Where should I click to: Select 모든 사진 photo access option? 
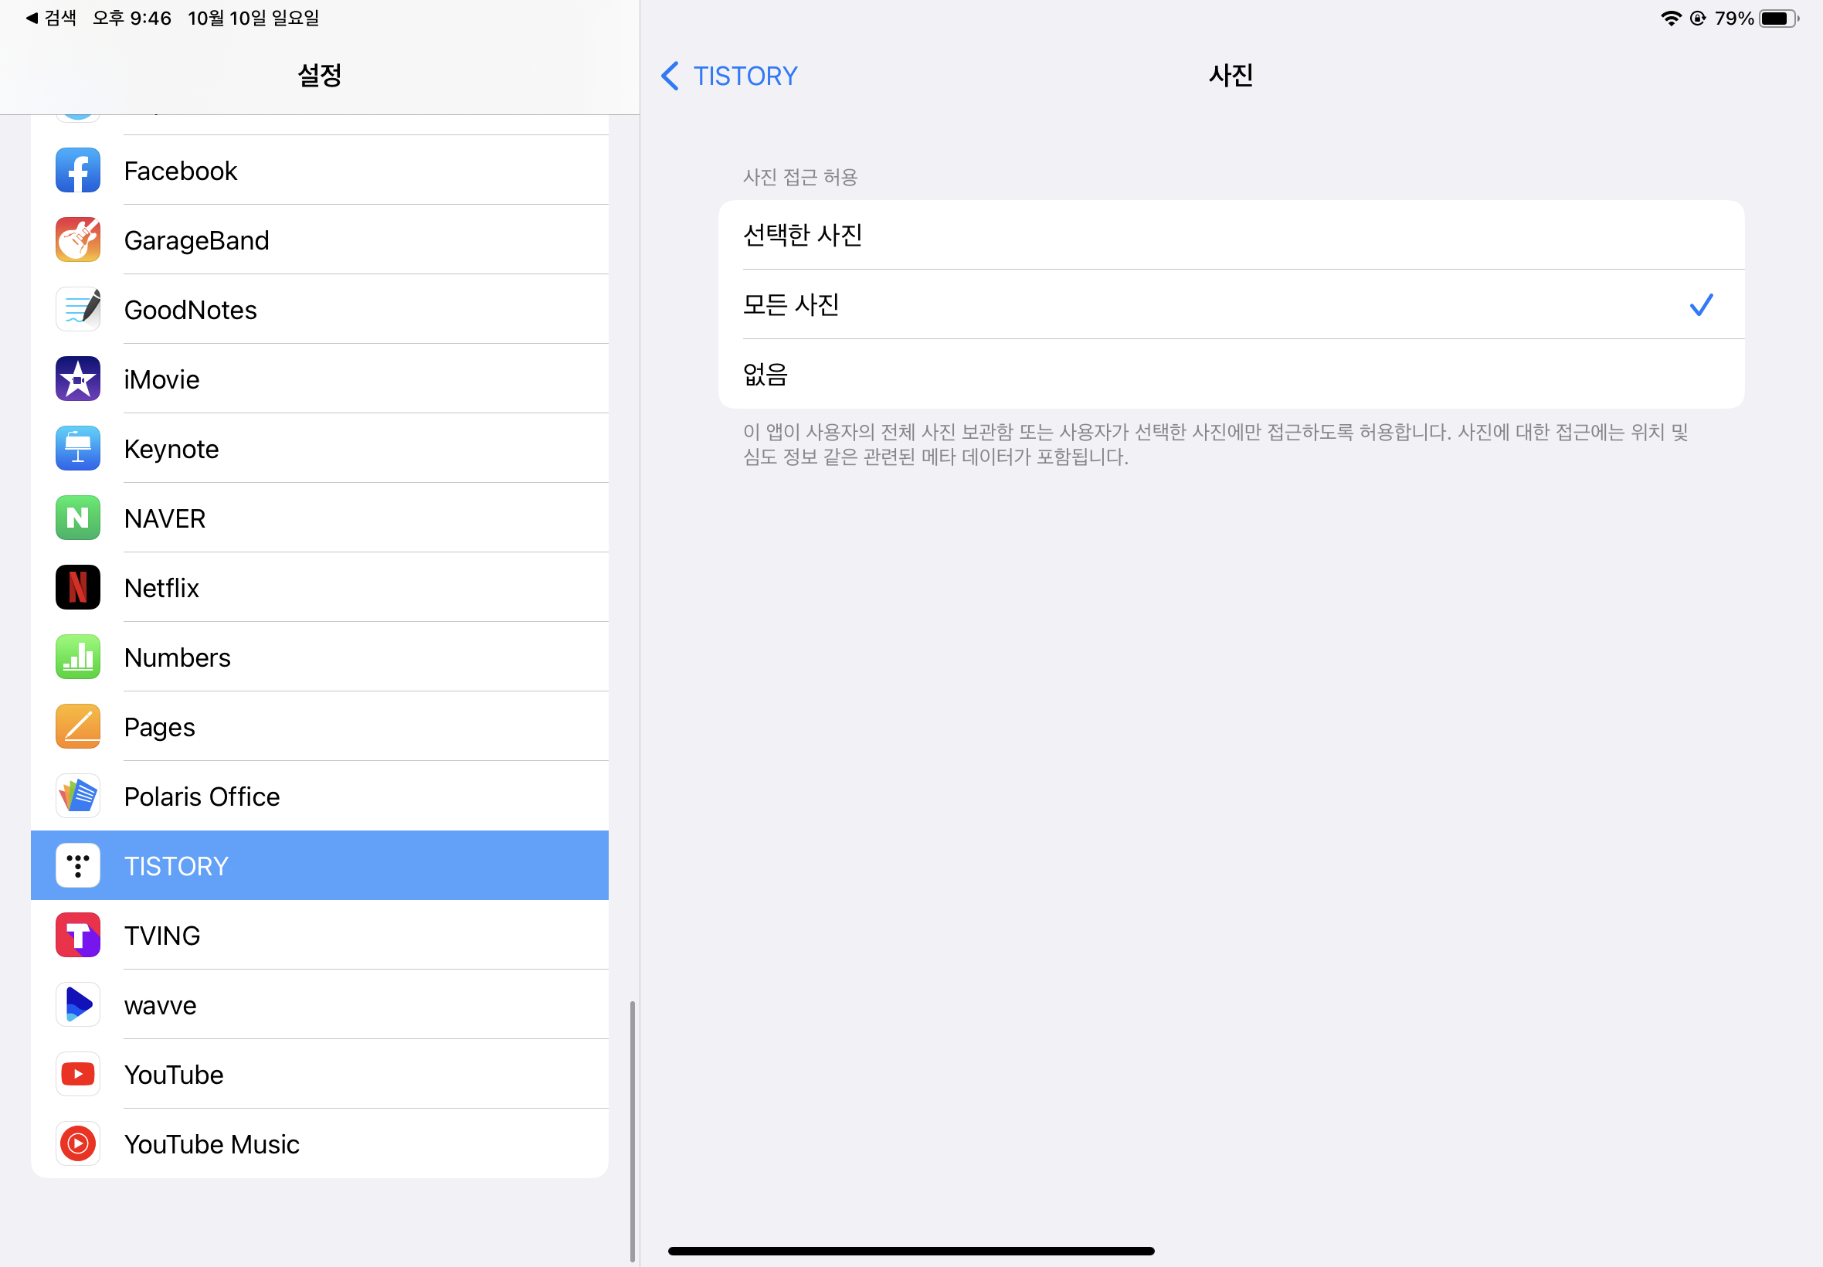coord(1231,305)
